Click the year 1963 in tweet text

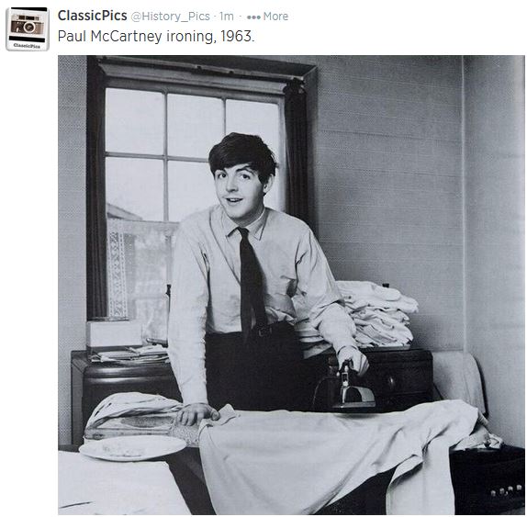coord(237,36)
